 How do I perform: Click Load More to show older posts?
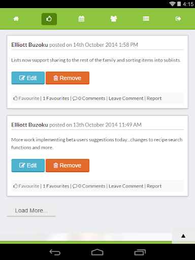(31, 211)
